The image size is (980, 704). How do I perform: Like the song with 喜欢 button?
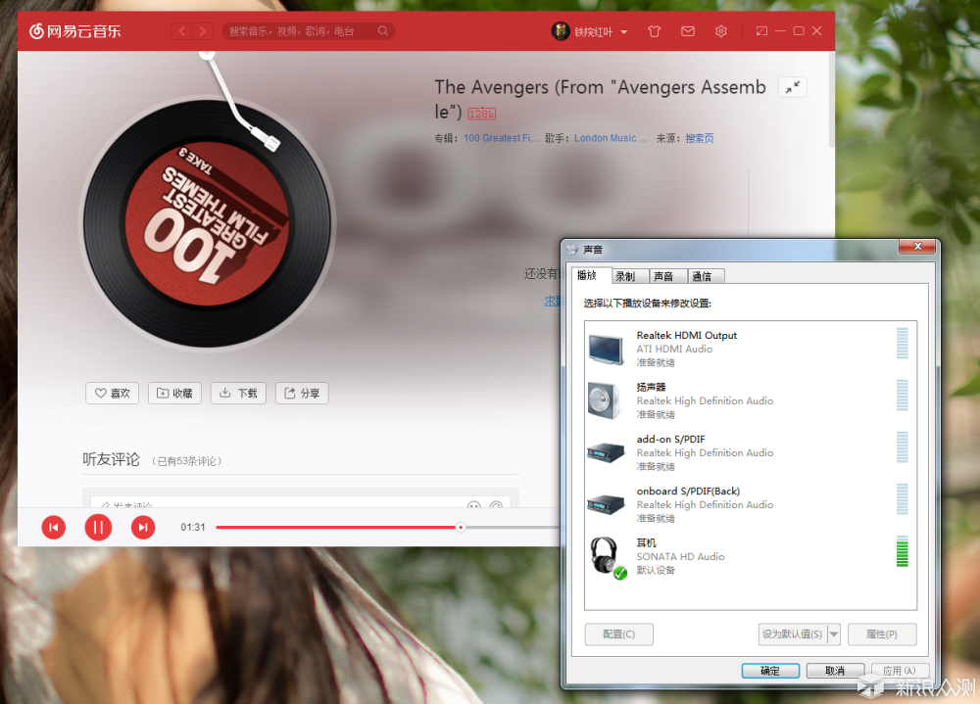tap(113, 393)
